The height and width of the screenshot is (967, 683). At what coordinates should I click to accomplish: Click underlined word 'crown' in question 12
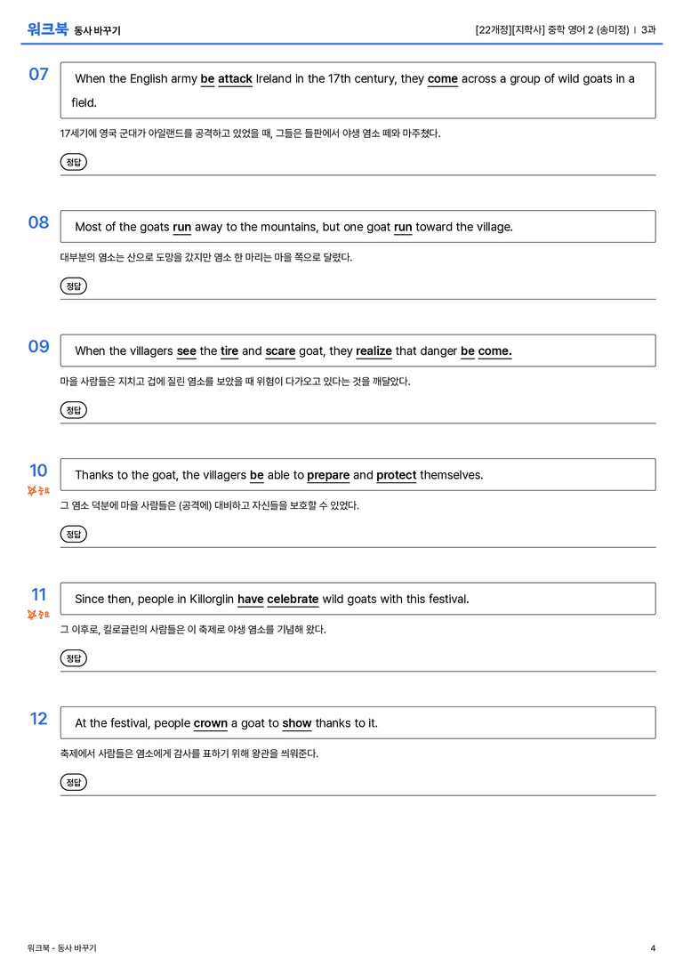211,723
